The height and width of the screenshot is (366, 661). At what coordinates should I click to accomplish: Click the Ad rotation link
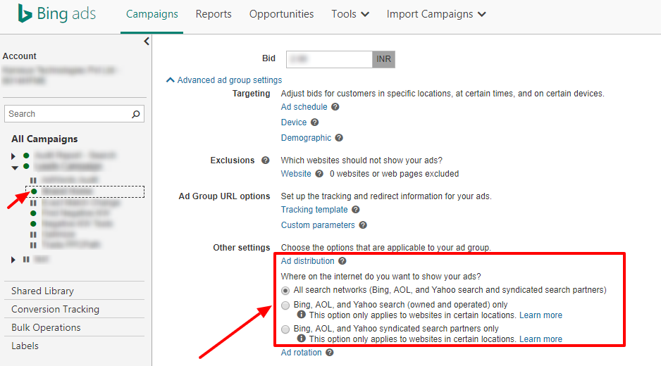click(x=302, y=352)
